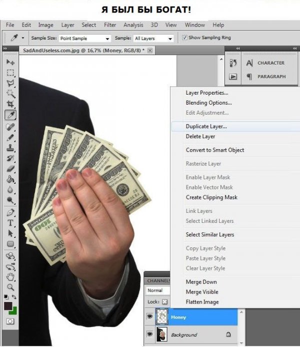Toggle lock transparent pixels

[165, 301]
